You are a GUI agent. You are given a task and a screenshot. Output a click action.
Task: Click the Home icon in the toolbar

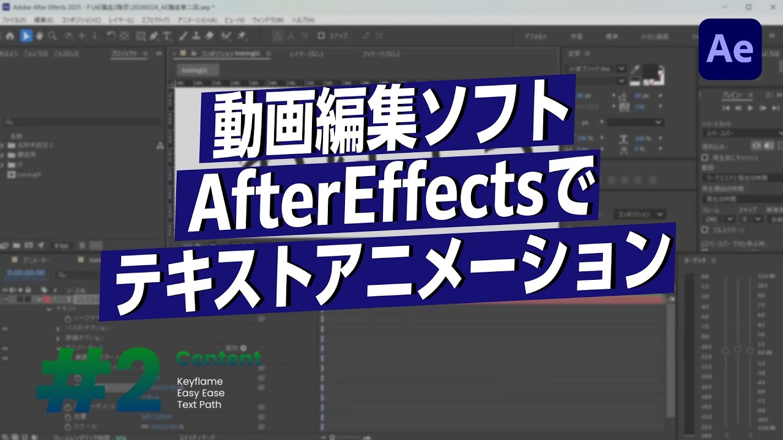click(x=10, y=35)
